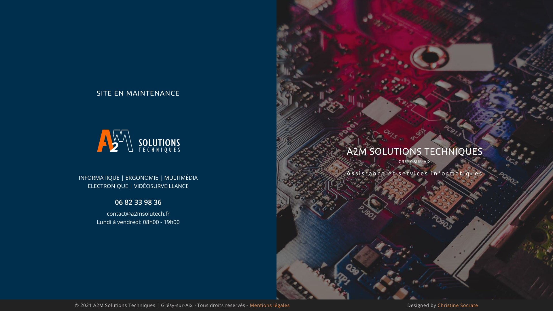Viewport: 553px width, 311px height.
Task: Click the A2M Solutions Techniques logo
Action: pos(138,141)
